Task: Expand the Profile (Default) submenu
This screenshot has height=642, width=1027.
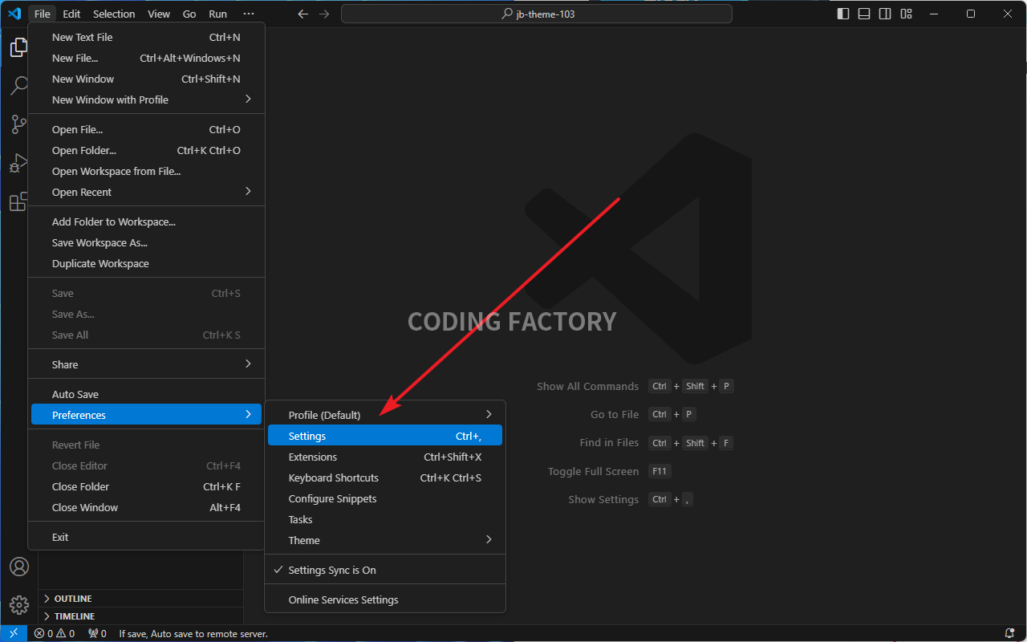Action: pos(385,415)
